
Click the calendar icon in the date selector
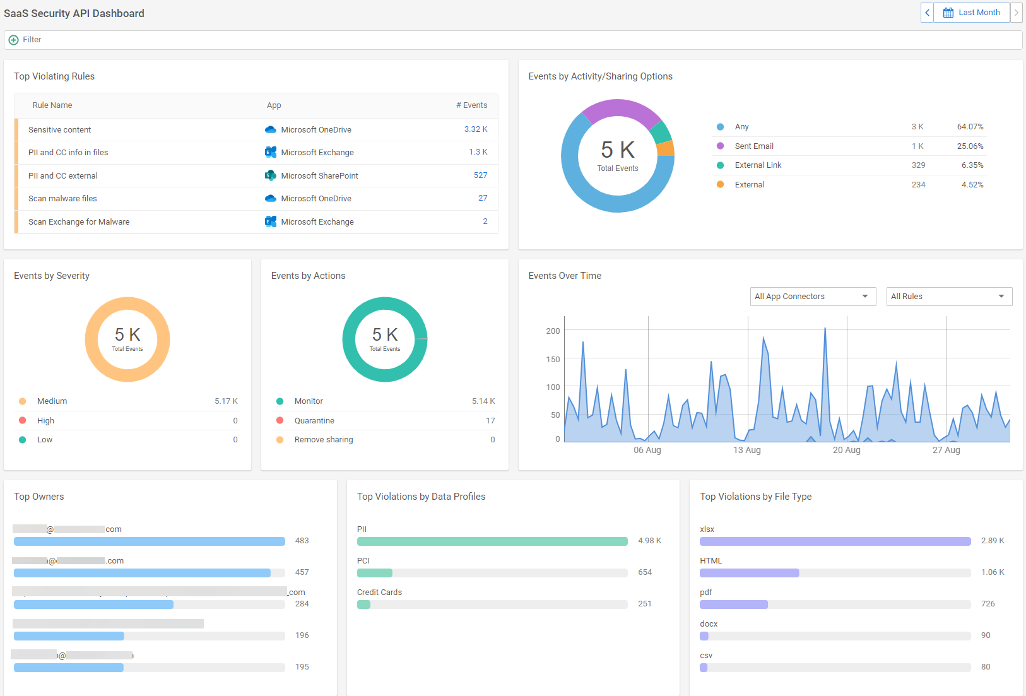click(x=947, y=12)
